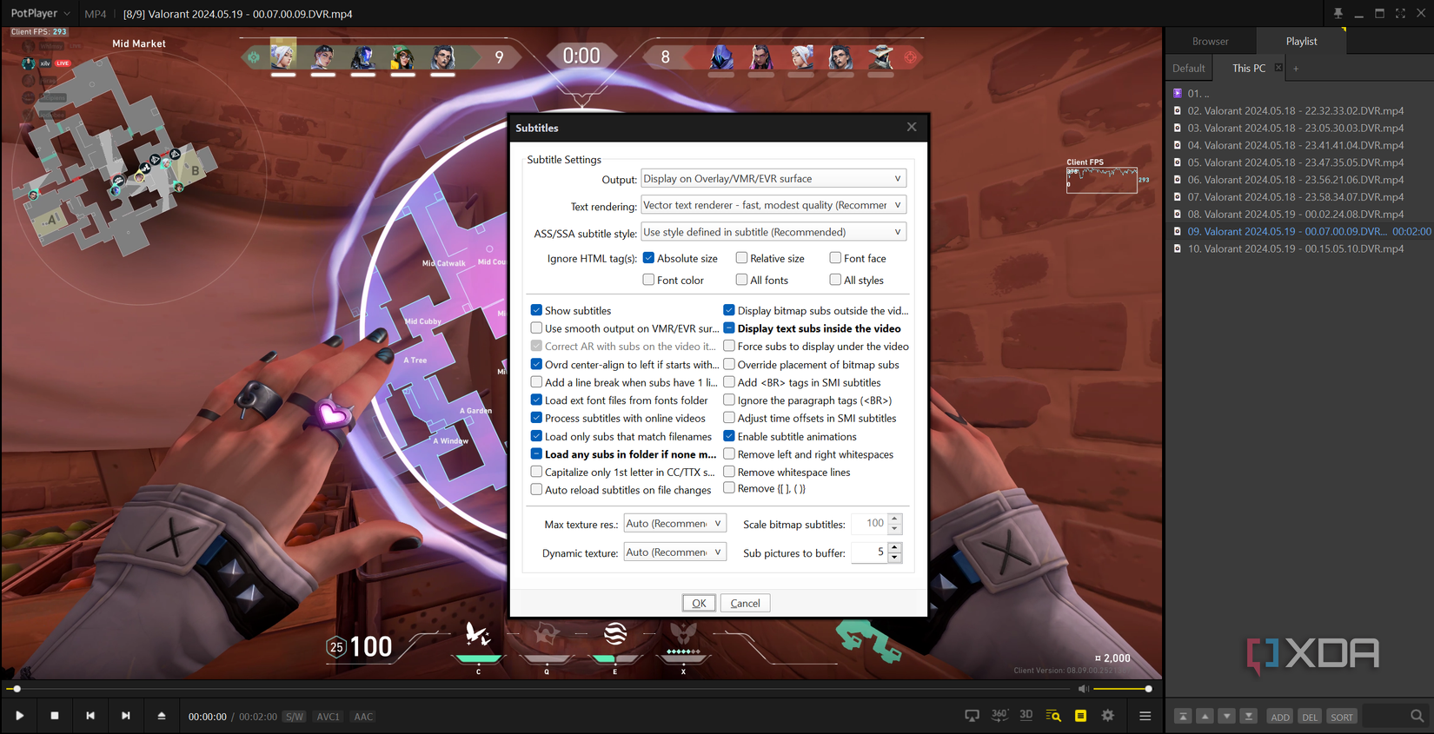Image resolution: width=1434 pixels, height=734 pixels.
Task: Disable Enable subtitle animations checkbox
Action: click(729, 436)
